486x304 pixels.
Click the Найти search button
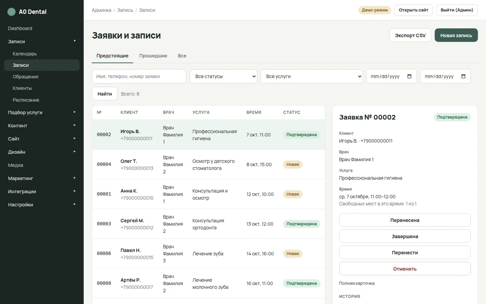pos(105,94)
